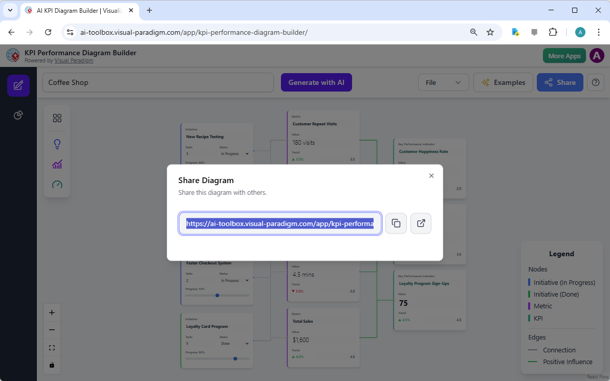Select the edit diagram icon in the left sidebar
The height and width of the screenshot is (381, 610).
(18, 85)
